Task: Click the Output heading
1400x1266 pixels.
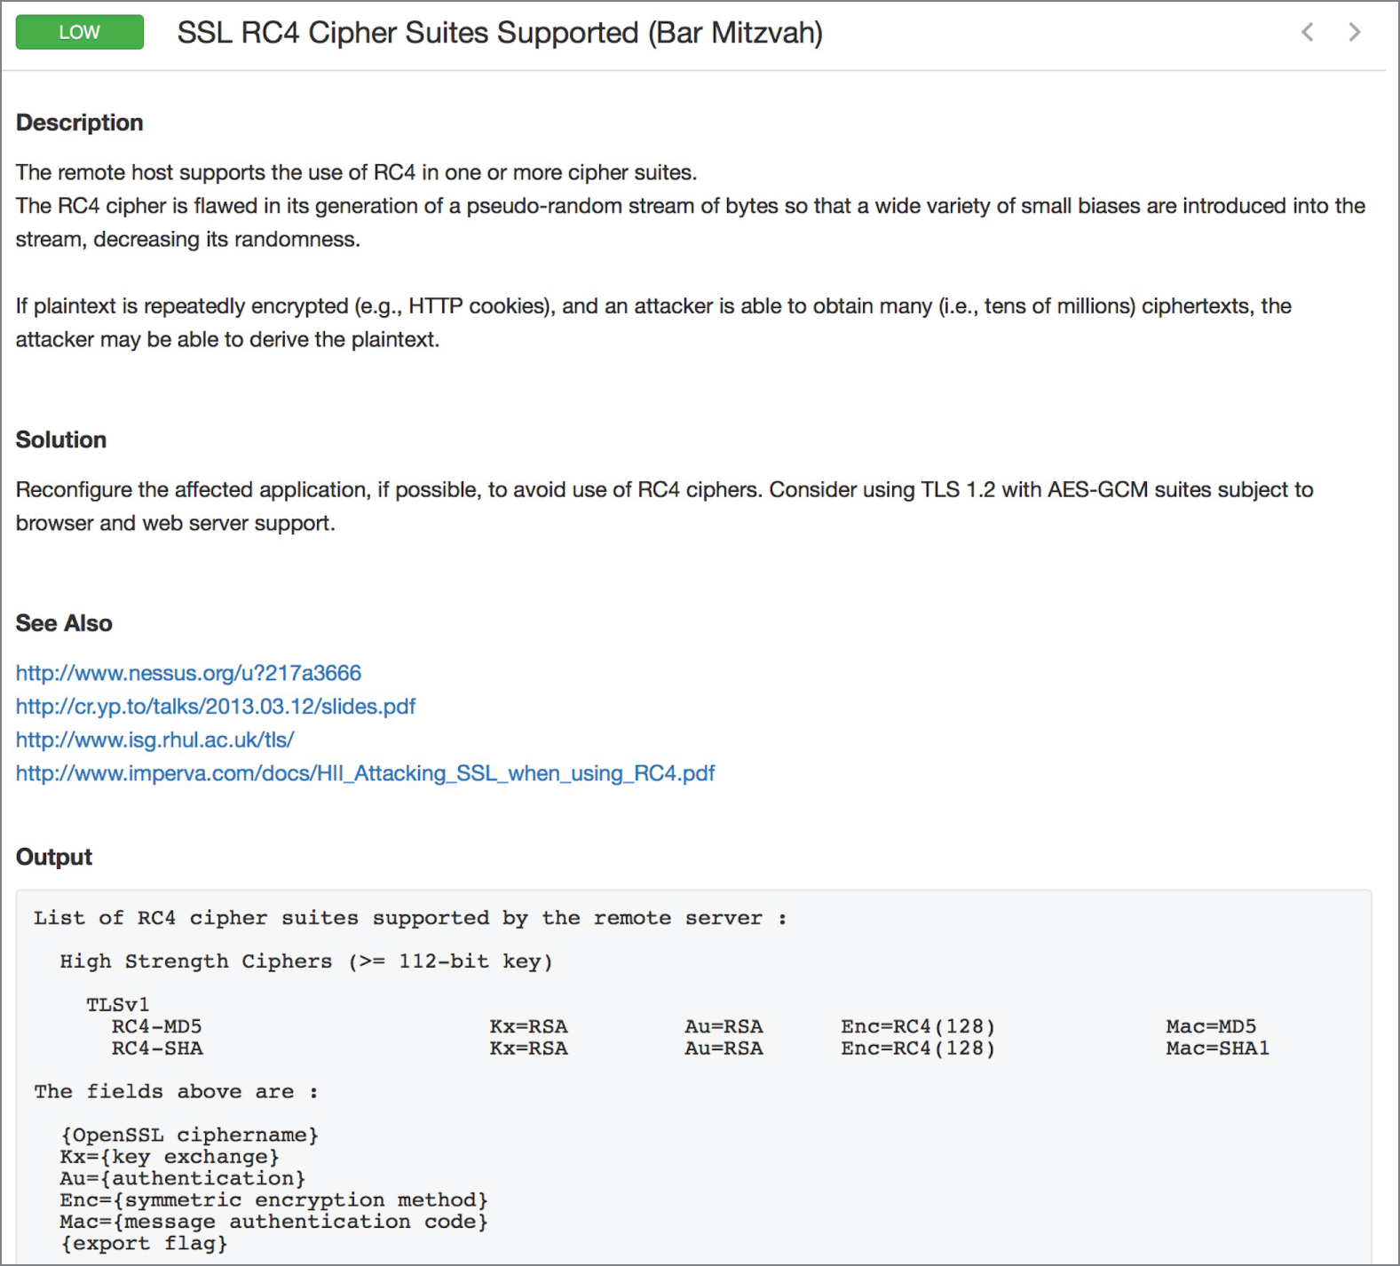Action: pos(54,857)
